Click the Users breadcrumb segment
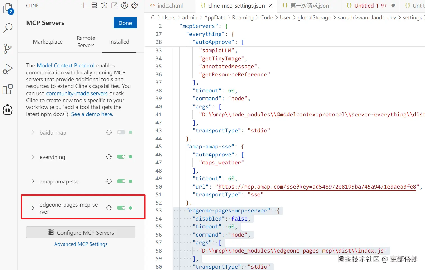The height and width of the screenshot is (270, 425). coord(169,17)
